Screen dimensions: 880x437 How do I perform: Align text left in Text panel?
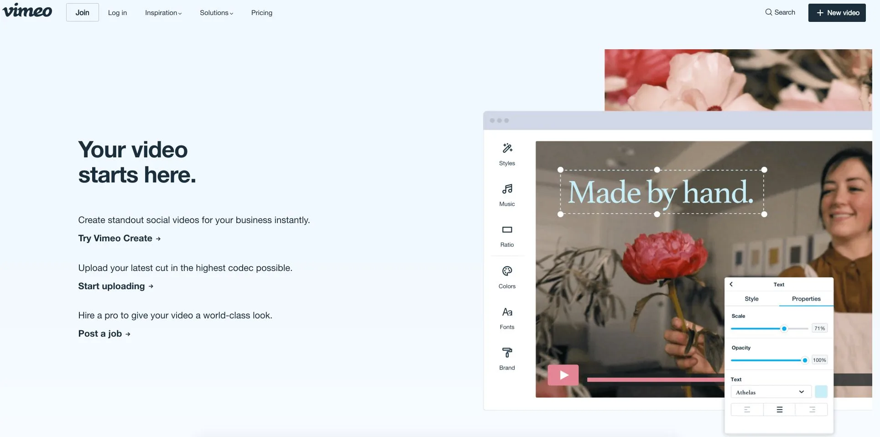(747, 410)
